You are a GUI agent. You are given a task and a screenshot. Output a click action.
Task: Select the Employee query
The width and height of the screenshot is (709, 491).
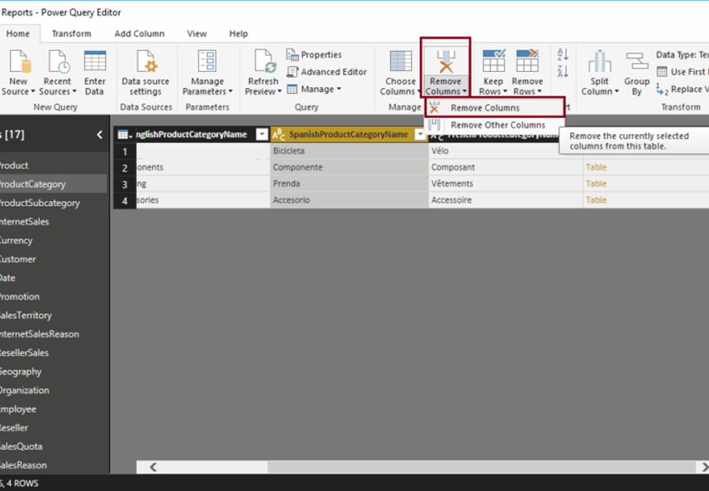coord(53,409)
